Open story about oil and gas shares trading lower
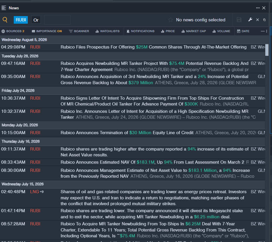 tap(153, 198)
